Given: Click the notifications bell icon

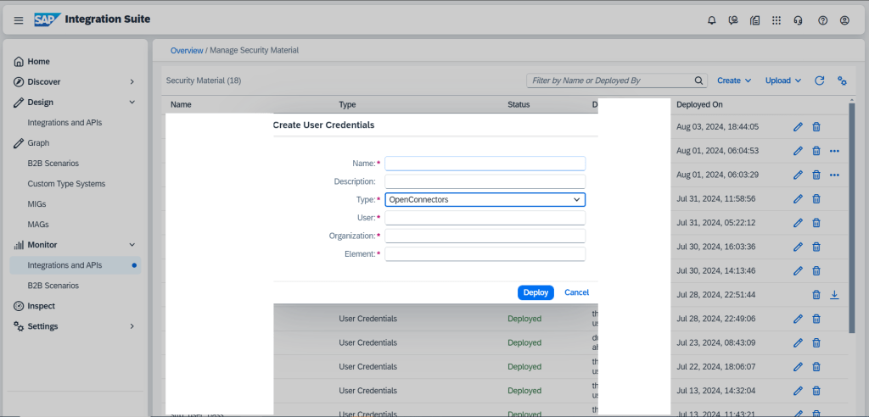Looking at the screenshot, I should pos(711,20).
